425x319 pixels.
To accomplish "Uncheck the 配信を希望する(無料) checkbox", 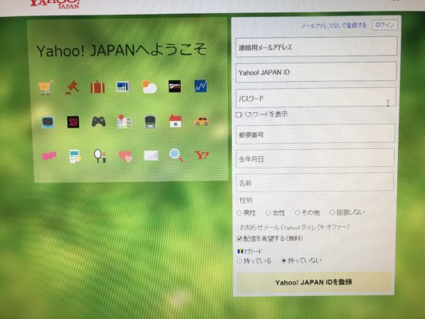I will 239,239.
